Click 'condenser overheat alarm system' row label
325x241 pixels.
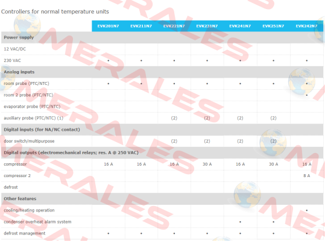point(37,222)
